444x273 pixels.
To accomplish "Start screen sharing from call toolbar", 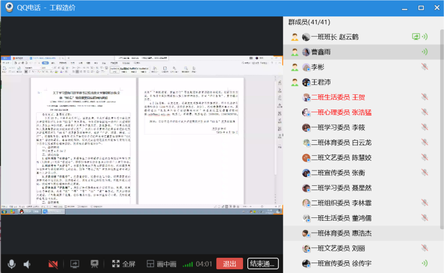I will [x=74, y=264].
